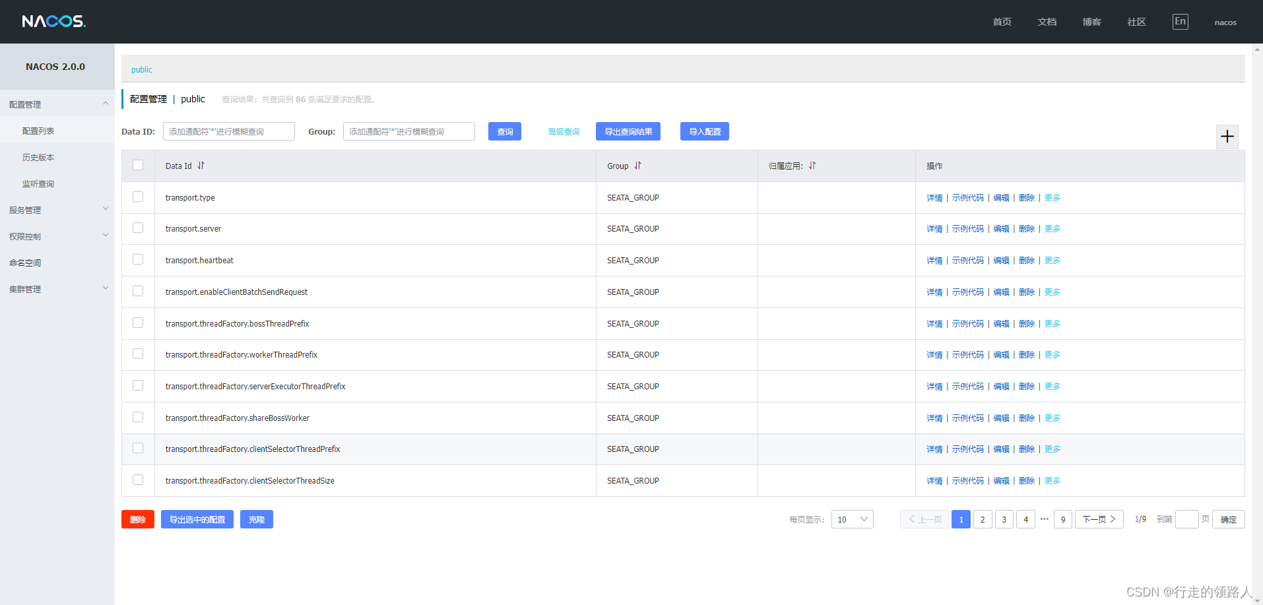Image resolution: width=1263 pixels, height=605 pixels.
Task: Toggle the select-all checkbox in header
Action: pos(138,165)
